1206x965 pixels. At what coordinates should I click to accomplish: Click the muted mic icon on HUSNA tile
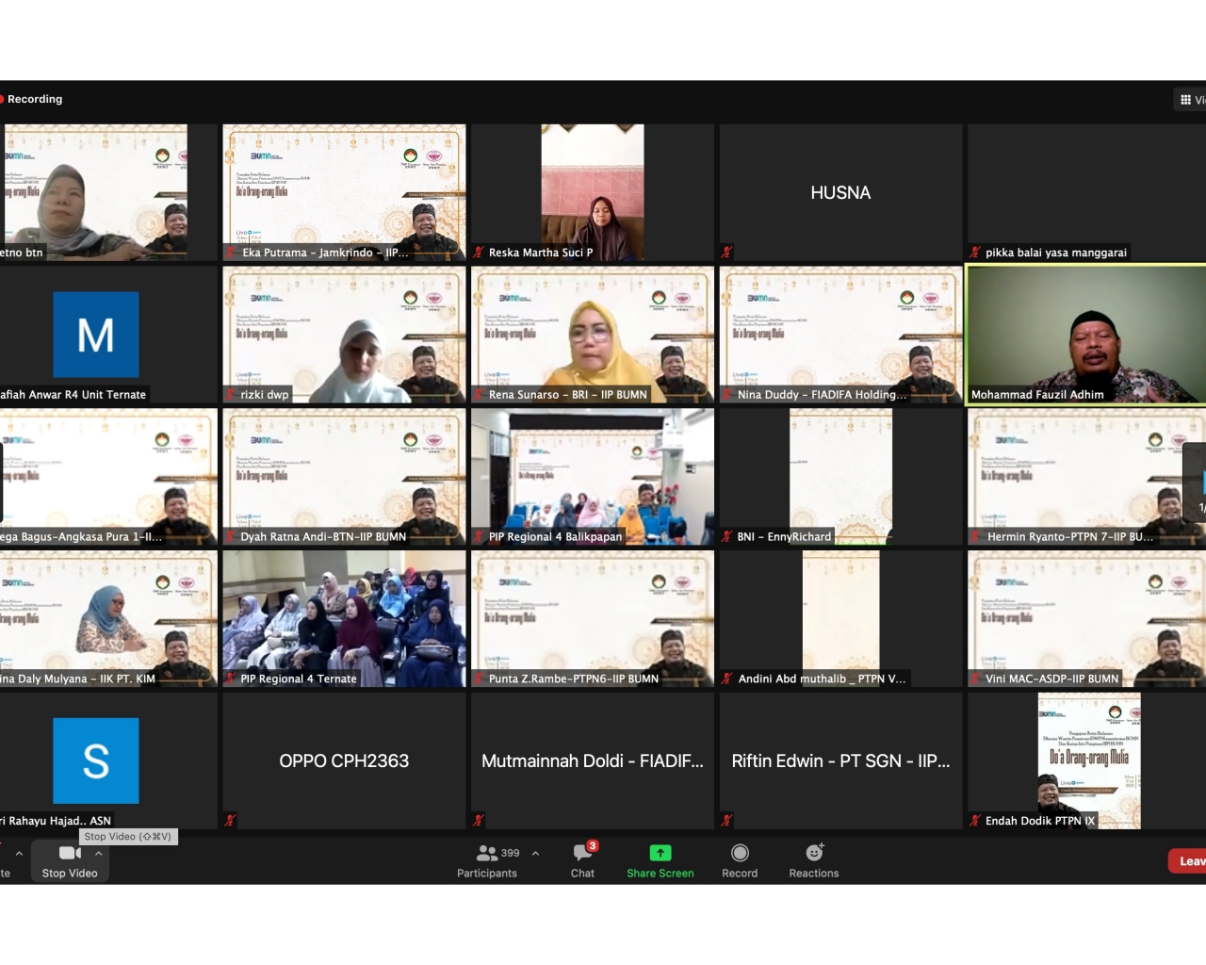pos(726,253)
